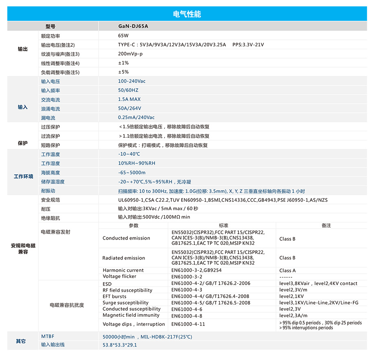The image size is (372, 355).
Task: Click the standard EN61000-3-2,GB9254
Action: 197,270
